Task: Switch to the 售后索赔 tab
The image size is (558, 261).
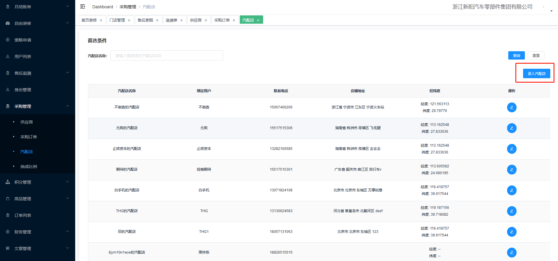Action: point(145,20)
